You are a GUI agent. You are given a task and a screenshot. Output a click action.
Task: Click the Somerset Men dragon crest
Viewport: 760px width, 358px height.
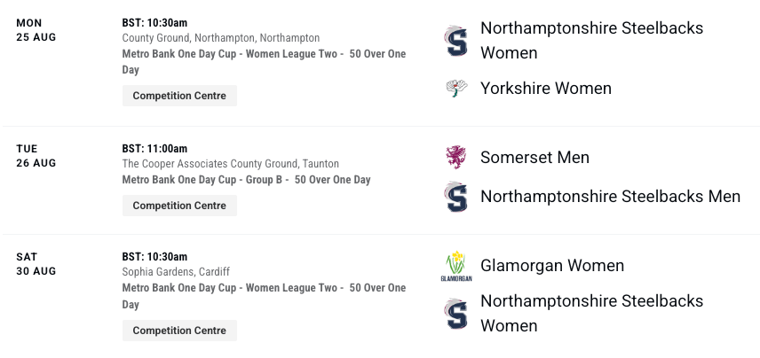pyautogui.click(x=455, y=157)
